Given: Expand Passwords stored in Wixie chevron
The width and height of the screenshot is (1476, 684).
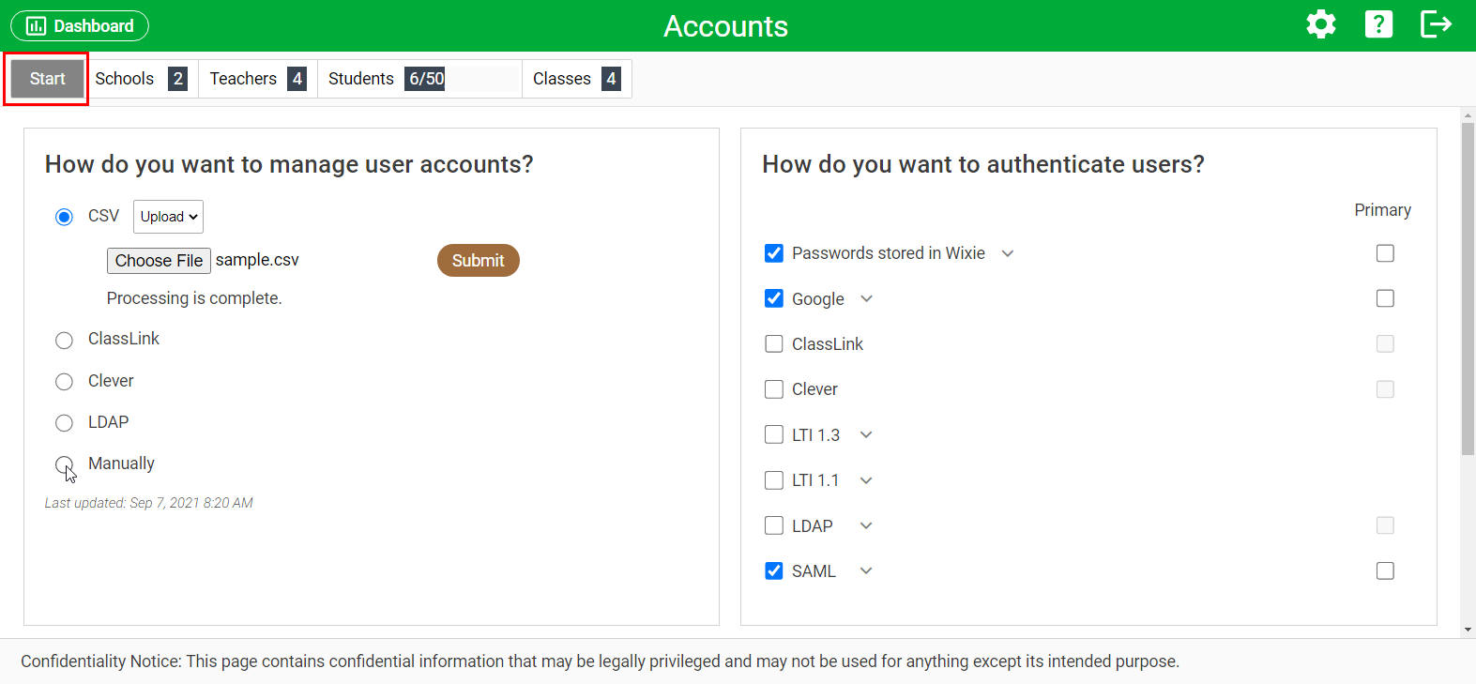Looking at the screenshot, I should click(x=1008, y=253).
